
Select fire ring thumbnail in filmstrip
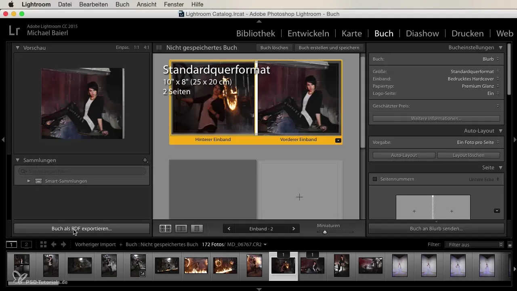[x=226, y=266]
